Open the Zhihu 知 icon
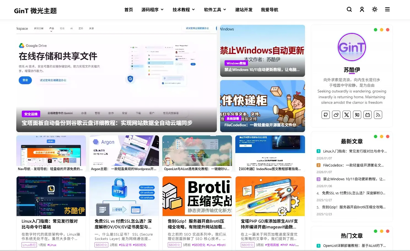 (x=357, y=115)
